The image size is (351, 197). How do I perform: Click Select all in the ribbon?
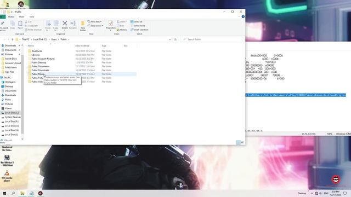tap(137, 22)
